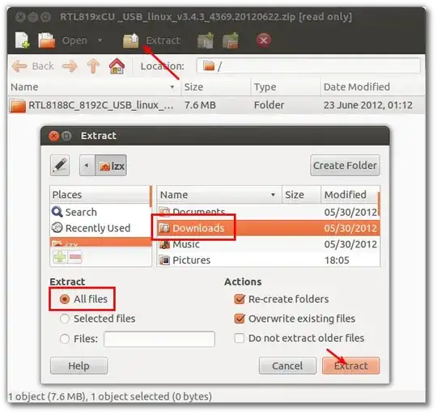The height and width of the screenshot is (414, 437).
Task: Click the Cancel button in the Extract dialog
Action: 287,365
